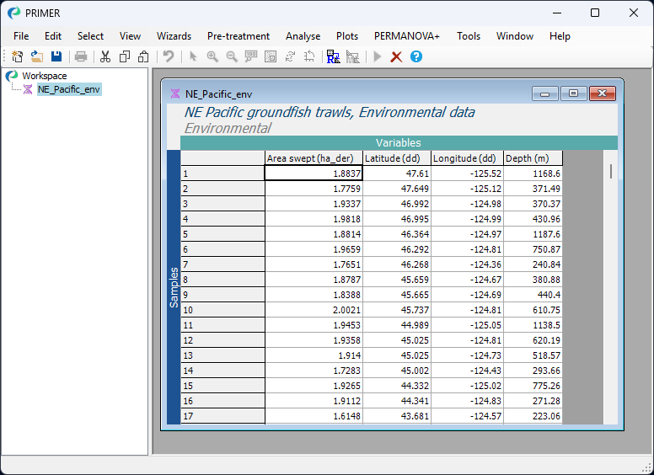The image size is (654, 475).
Task: Select sample row header 10
Action: point(222,310)
